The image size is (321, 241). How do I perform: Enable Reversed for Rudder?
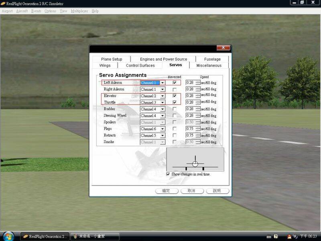[175, 109]
